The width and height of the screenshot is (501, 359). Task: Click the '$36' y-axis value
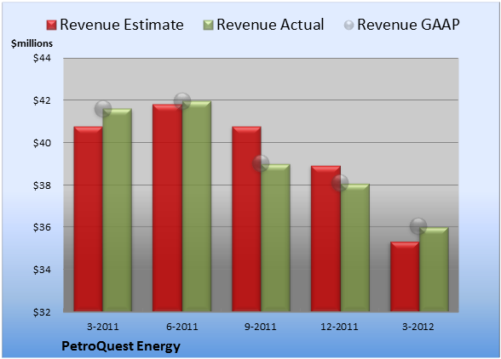[x=42, y=227]
